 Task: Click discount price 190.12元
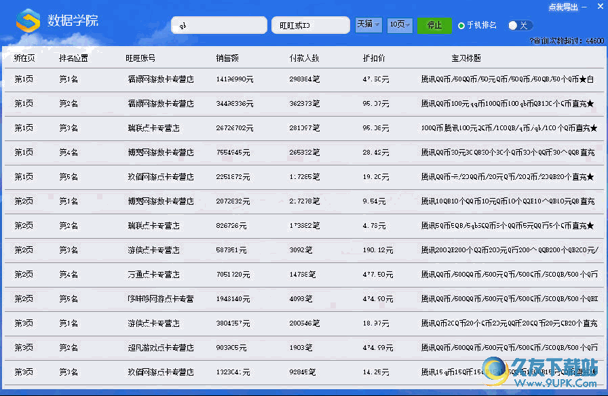378,250
